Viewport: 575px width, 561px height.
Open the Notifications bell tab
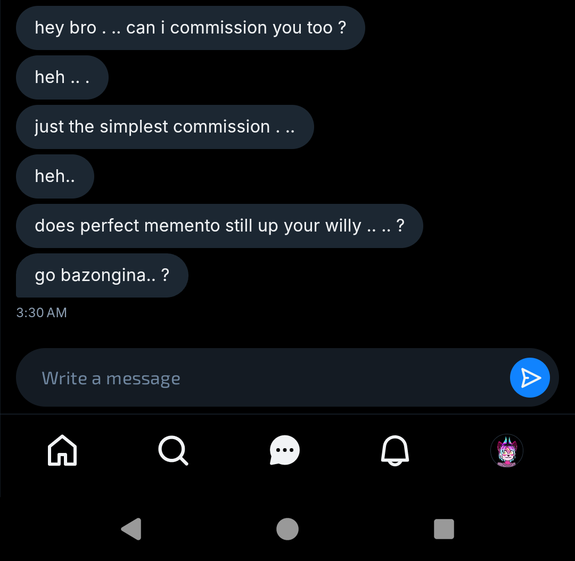(395, 451)
